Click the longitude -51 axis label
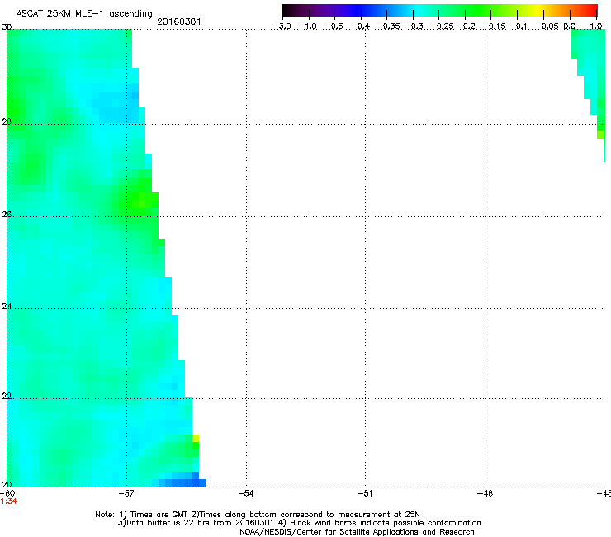 coord(365,493)
